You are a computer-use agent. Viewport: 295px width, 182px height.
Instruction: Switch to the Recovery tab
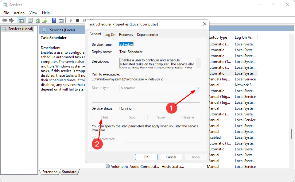(x=126, y=35)
